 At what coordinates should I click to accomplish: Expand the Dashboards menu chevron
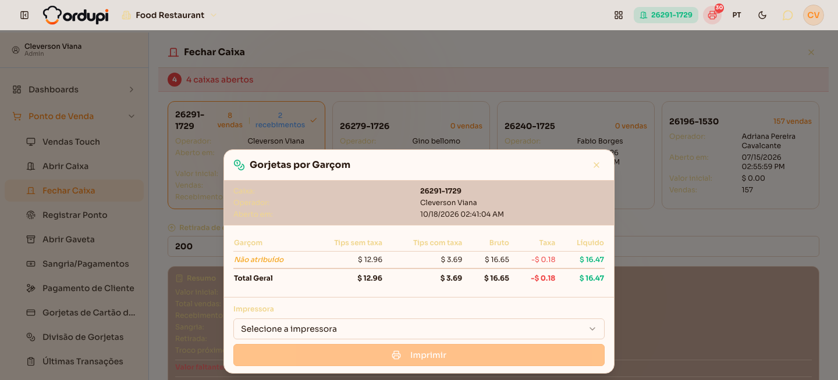[132, 89]
